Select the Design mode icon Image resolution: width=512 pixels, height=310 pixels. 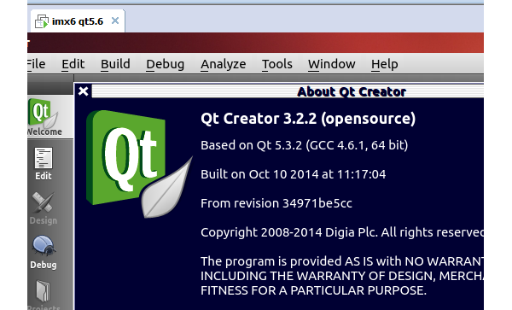44,208
